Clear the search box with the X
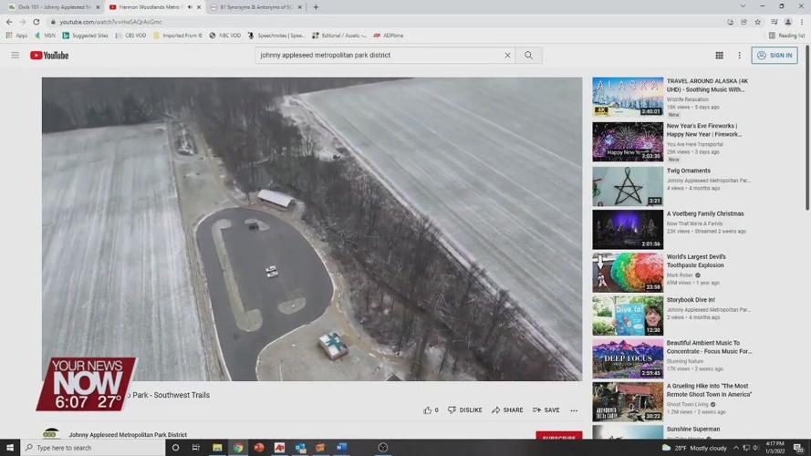 point(507,56)
